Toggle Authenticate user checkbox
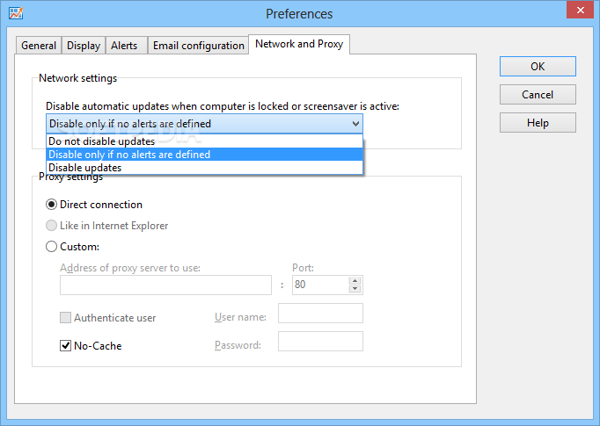Screen dimensions: 600x426 tap(65, 317)
